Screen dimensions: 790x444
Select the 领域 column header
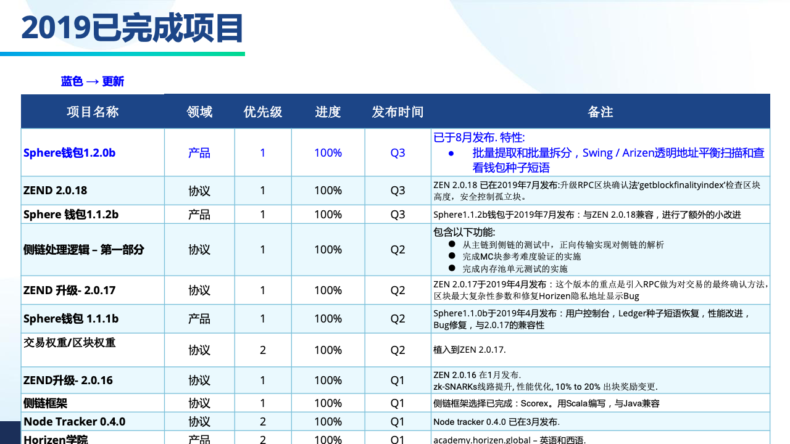(199, 112)
